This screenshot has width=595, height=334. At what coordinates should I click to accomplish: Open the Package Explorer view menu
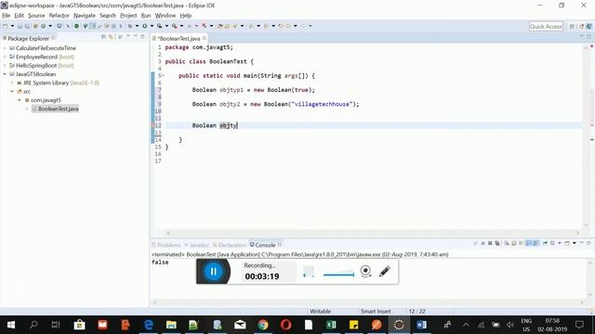[128, 37]
